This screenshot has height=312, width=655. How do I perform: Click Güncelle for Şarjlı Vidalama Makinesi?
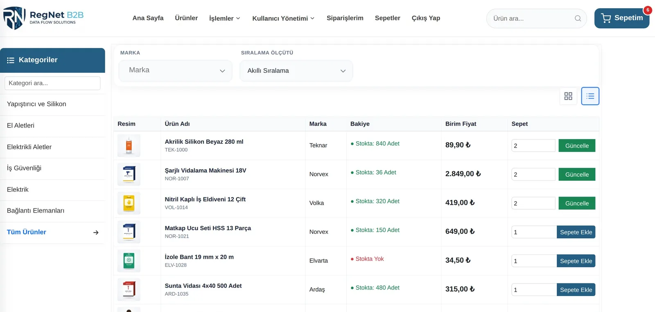tap(577, 175)
